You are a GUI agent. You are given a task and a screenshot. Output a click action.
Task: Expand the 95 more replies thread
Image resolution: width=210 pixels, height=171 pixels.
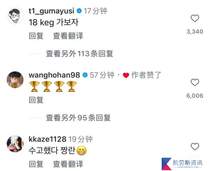(x=78, y=118)
